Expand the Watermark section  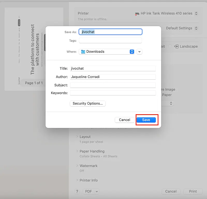pyautogui.click(x=88, y=166)
